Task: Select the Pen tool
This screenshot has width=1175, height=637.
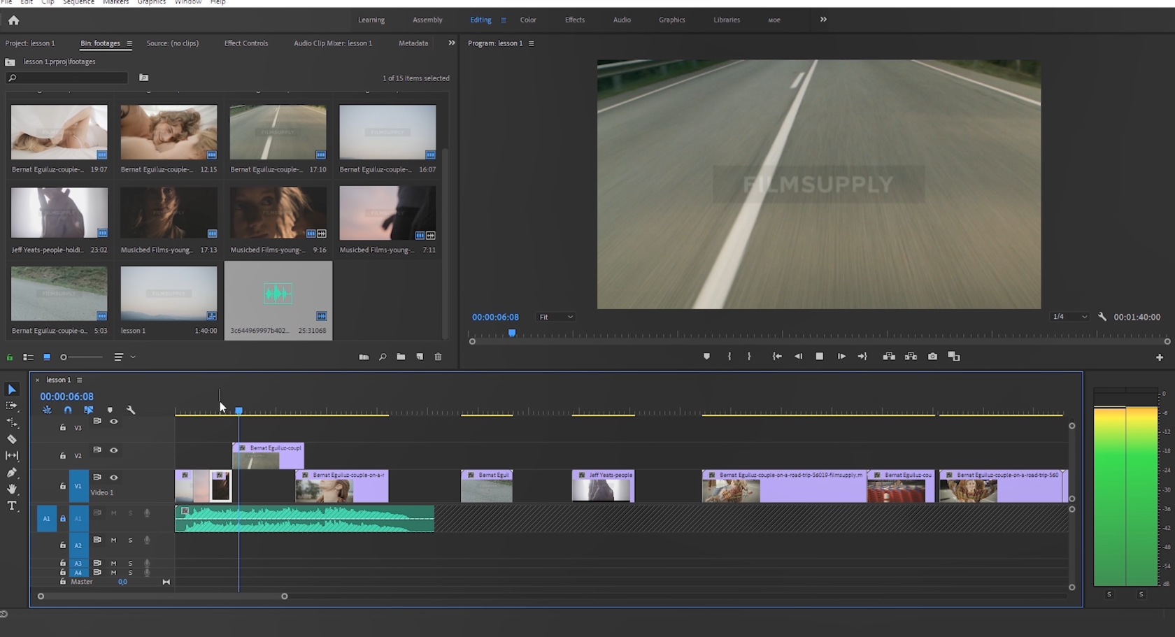Action: tap(12, 473)
